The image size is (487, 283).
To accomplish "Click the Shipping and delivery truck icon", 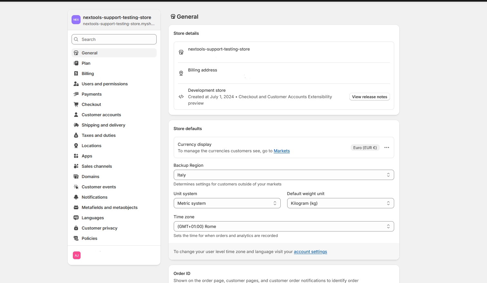I will 76,125.
